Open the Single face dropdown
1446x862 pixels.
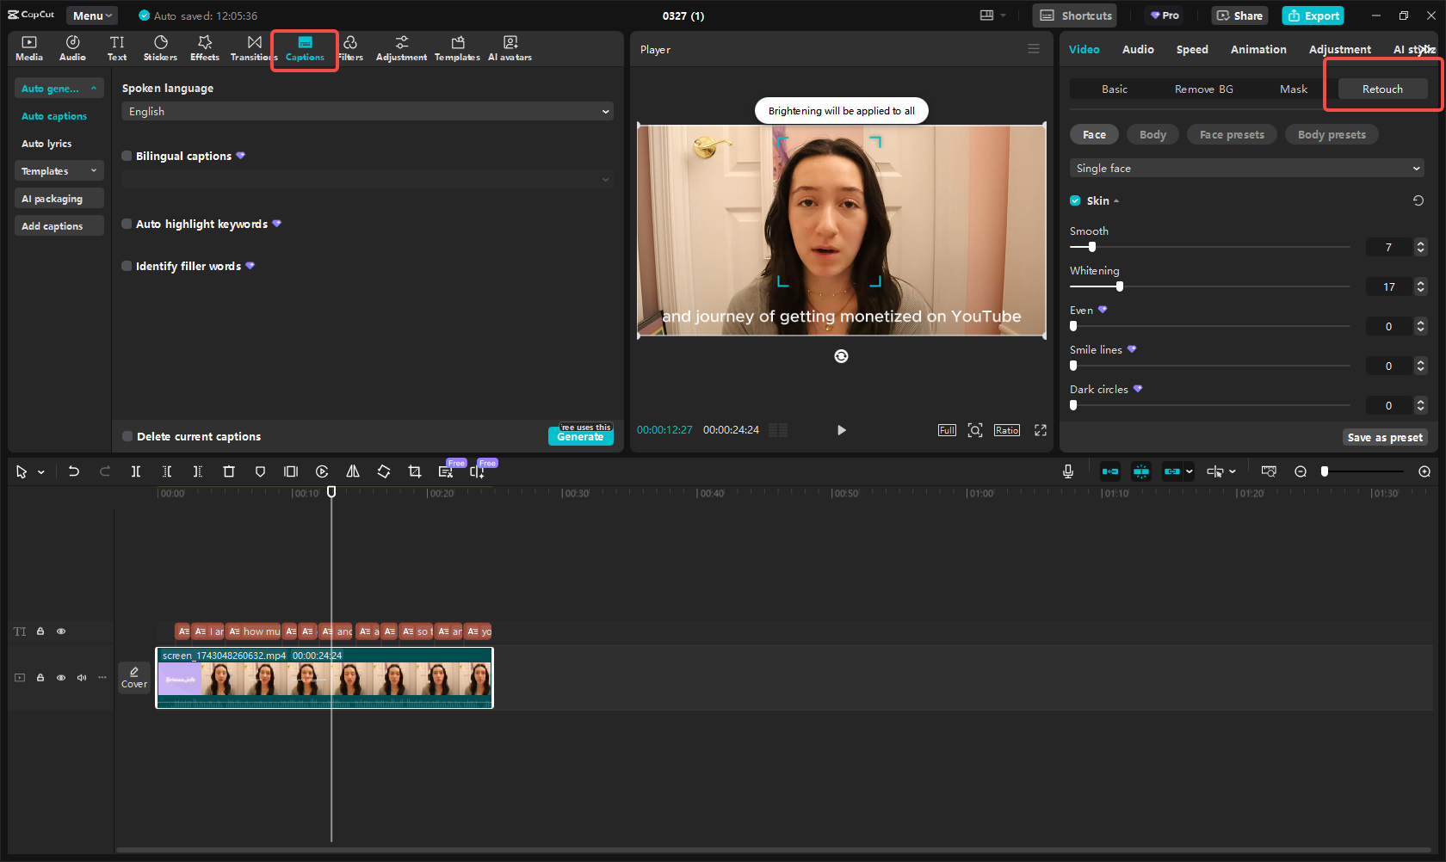click(x=1245, y=168)
